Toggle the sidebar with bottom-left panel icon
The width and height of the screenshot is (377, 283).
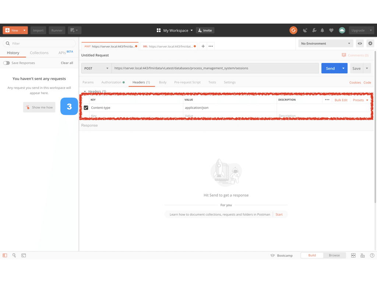5,255
